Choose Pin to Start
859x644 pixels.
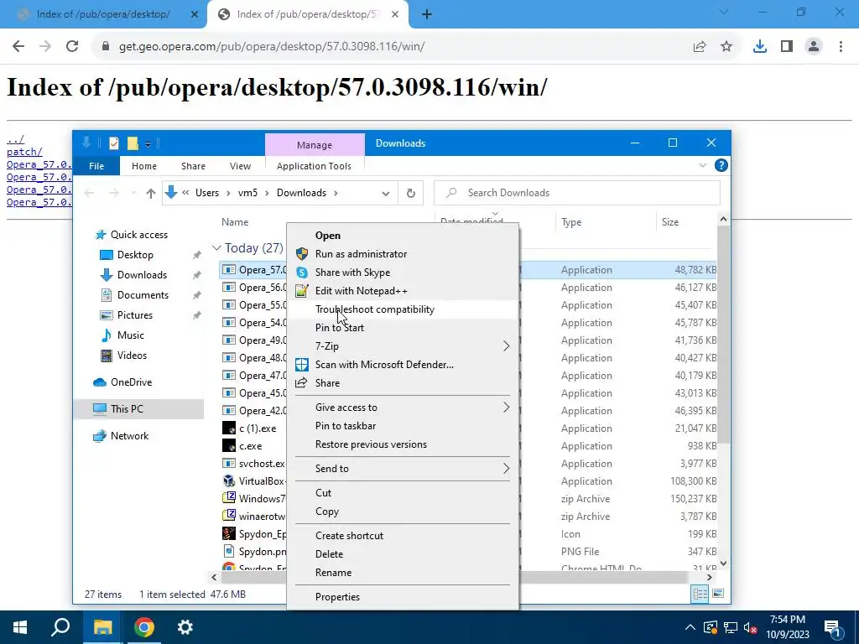[403, 328]
